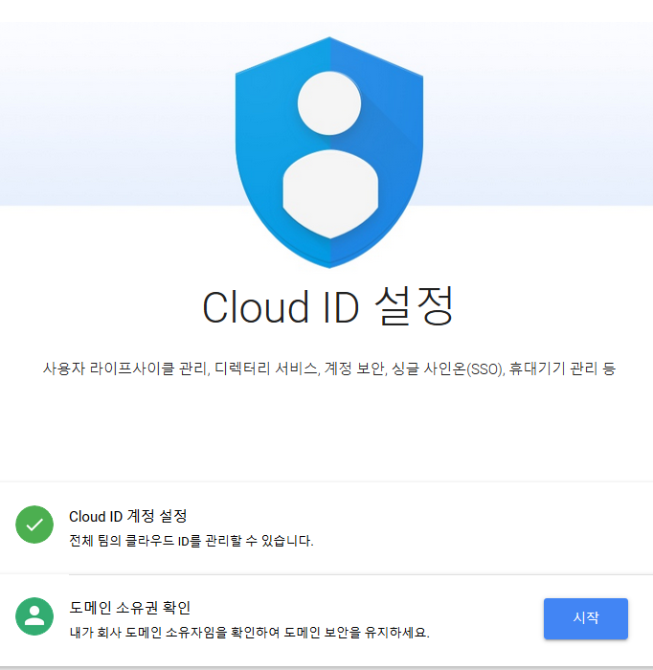Start domain ownership verification with 시작 button
The width and height of the screenshot is (653, 670).
pos(585,618)
